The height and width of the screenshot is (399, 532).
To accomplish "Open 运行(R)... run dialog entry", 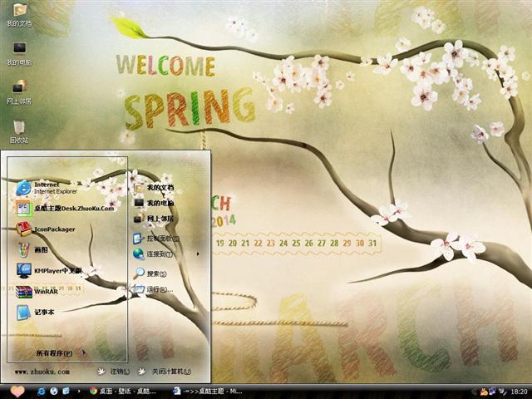I will point(154,289).
